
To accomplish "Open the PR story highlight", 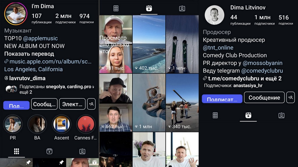I will point(13,124).
